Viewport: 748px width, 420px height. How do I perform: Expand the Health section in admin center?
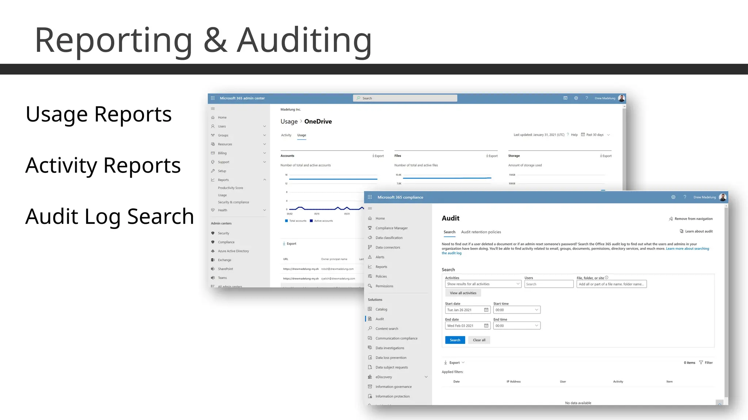[264, 210]
